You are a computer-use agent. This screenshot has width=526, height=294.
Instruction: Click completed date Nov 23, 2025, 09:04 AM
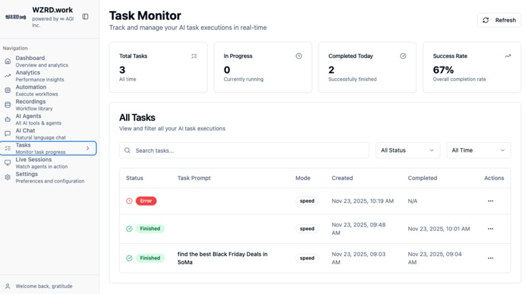pyautogui.click(x=435, y=258)
